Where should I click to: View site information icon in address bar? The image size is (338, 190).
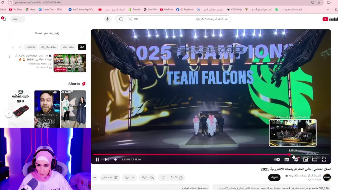coord(10,2)
